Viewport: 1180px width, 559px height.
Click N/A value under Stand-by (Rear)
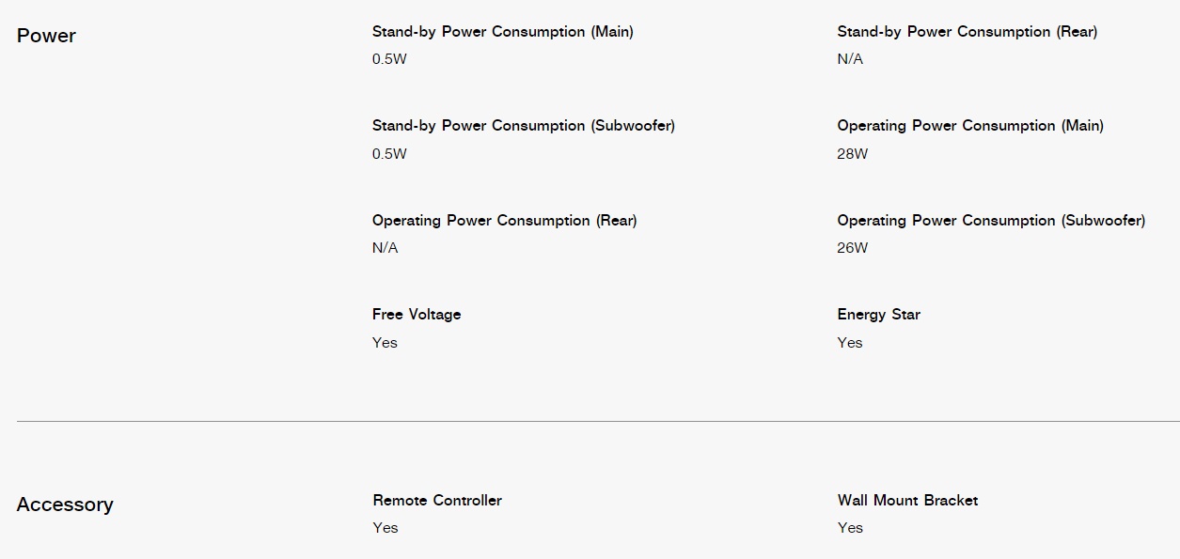tap(850, 59)
